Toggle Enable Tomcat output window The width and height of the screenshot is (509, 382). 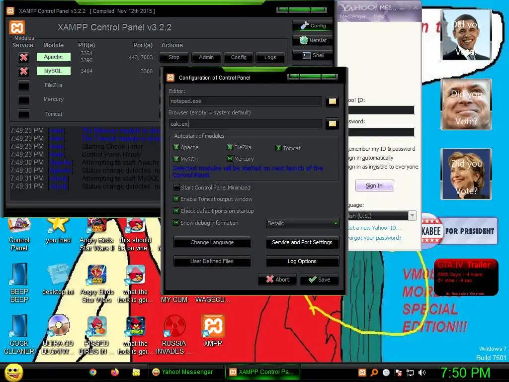tap(176, 199)
